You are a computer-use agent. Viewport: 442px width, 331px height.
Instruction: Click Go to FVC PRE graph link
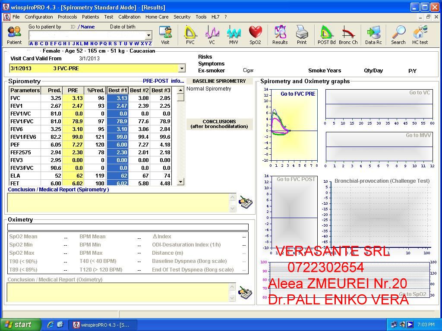click(x=298, y=94)
